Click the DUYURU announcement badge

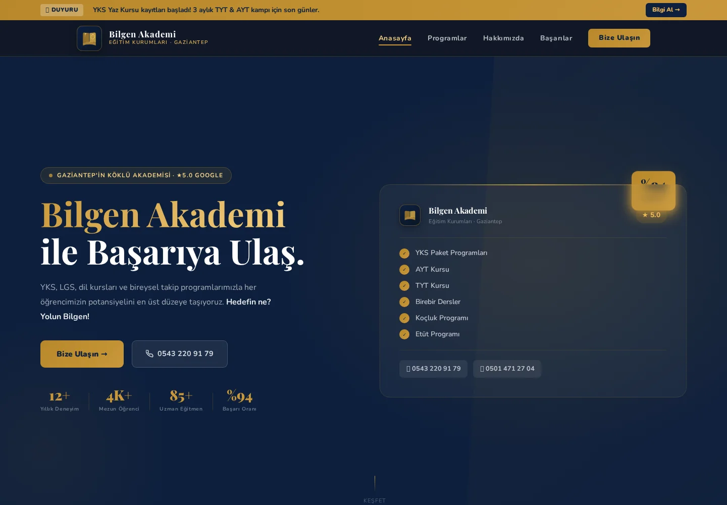(62, 10)
